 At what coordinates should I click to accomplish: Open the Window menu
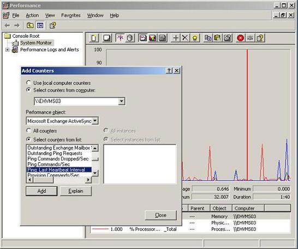[95, 15]
